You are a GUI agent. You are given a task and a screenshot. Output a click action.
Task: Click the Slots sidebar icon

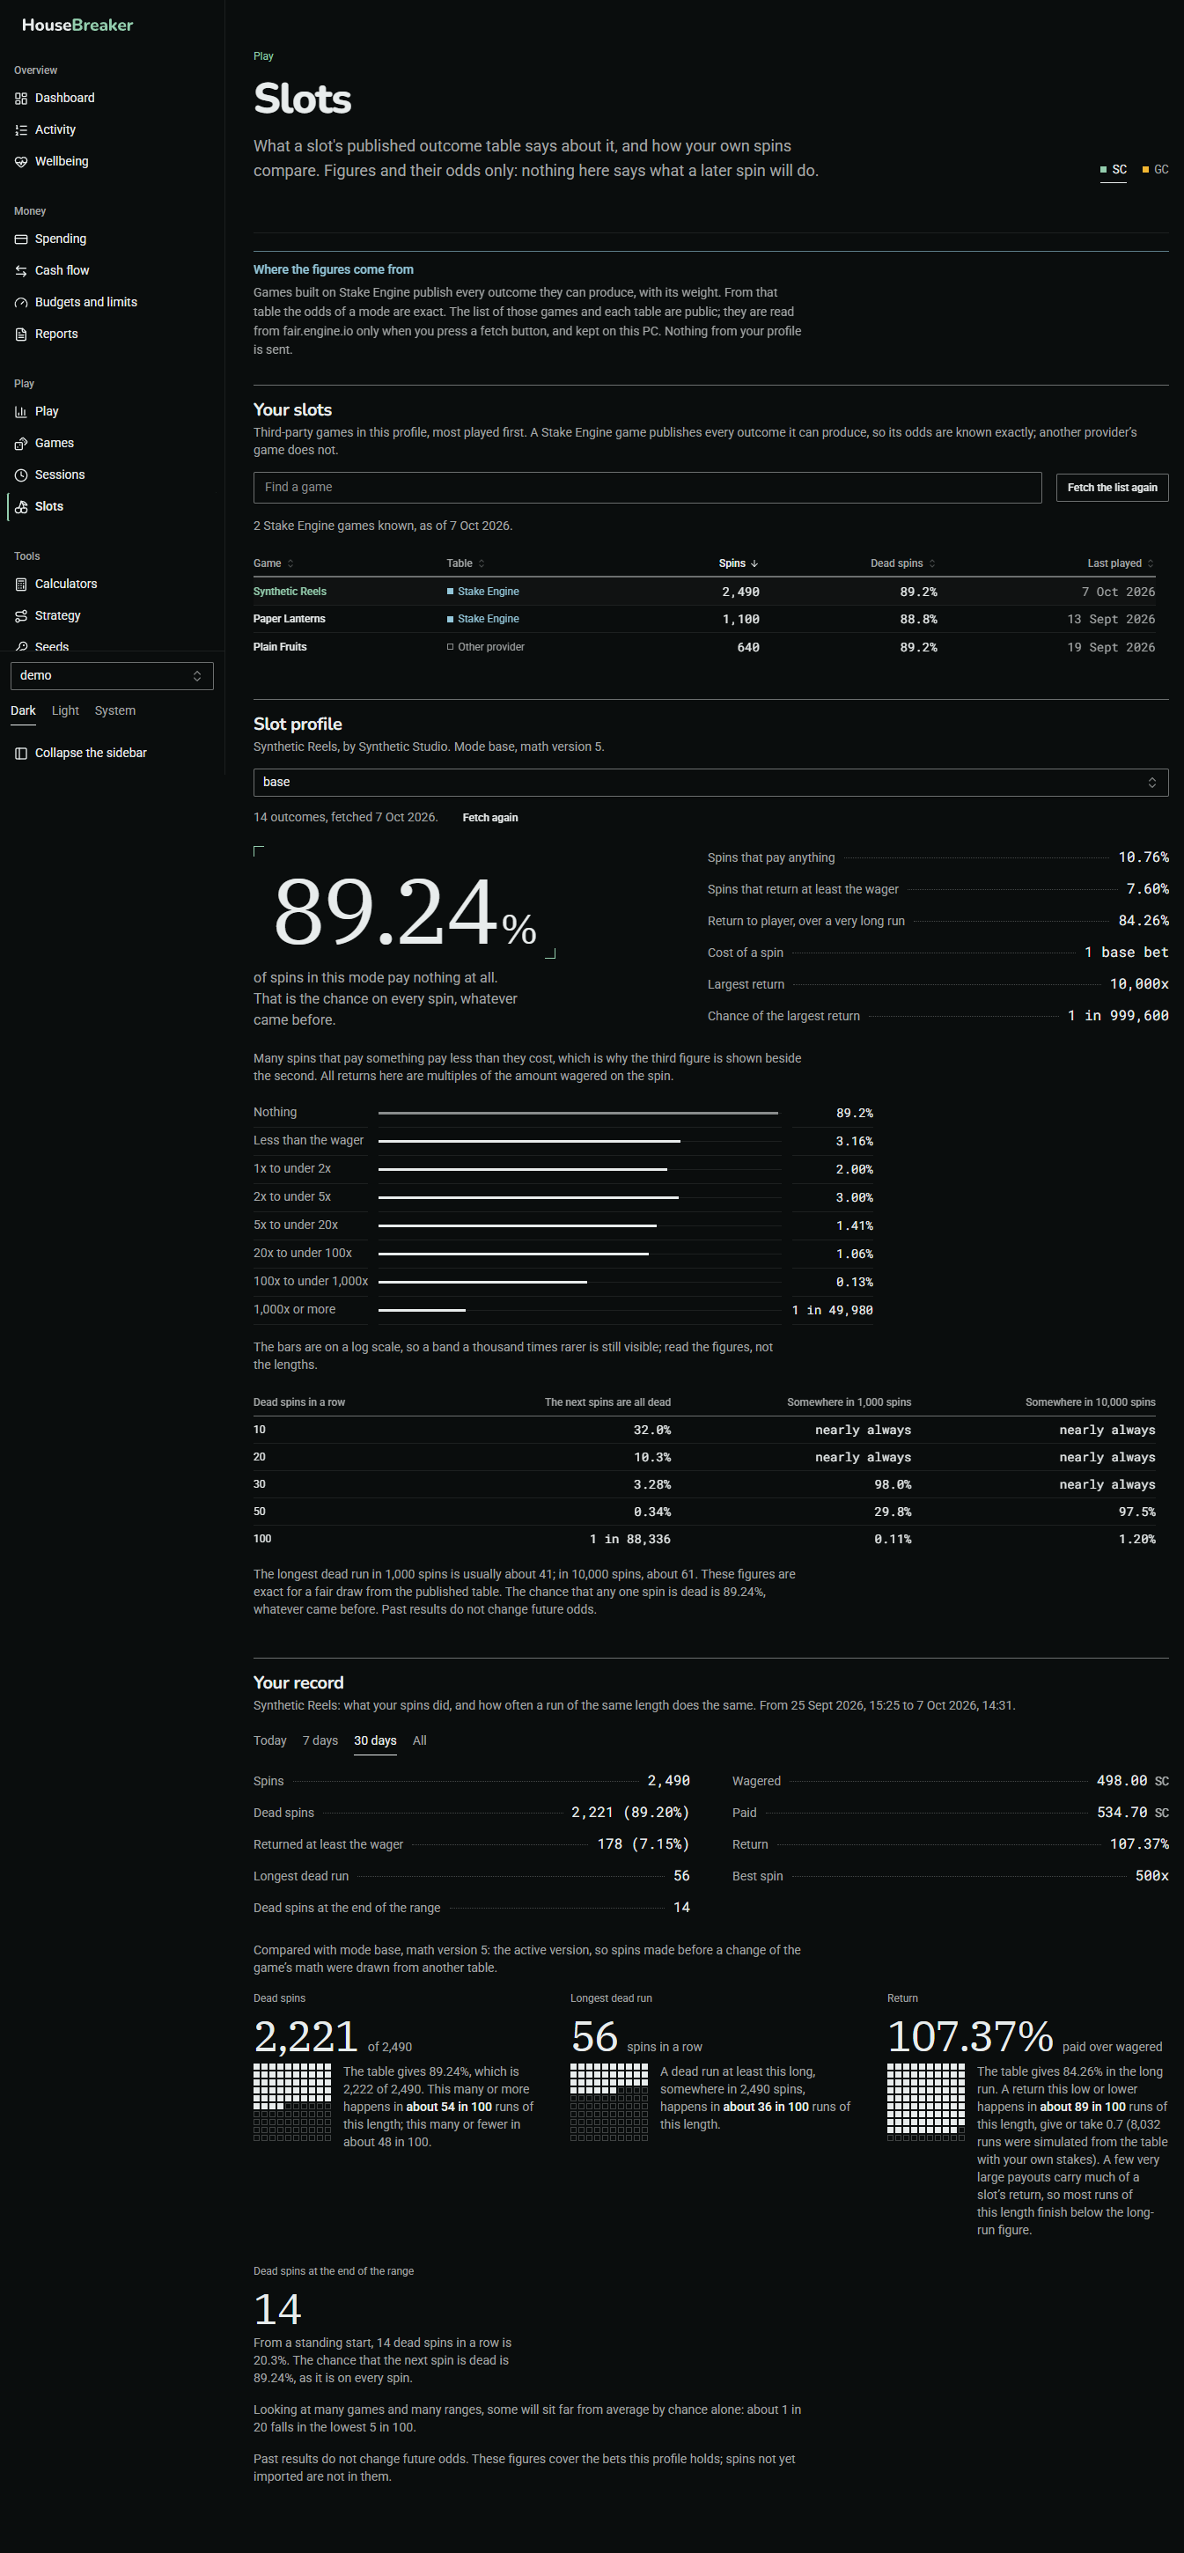[x=21, y=506]
